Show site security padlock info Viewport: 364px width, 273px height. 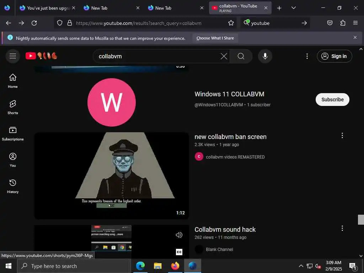[69, 23]
